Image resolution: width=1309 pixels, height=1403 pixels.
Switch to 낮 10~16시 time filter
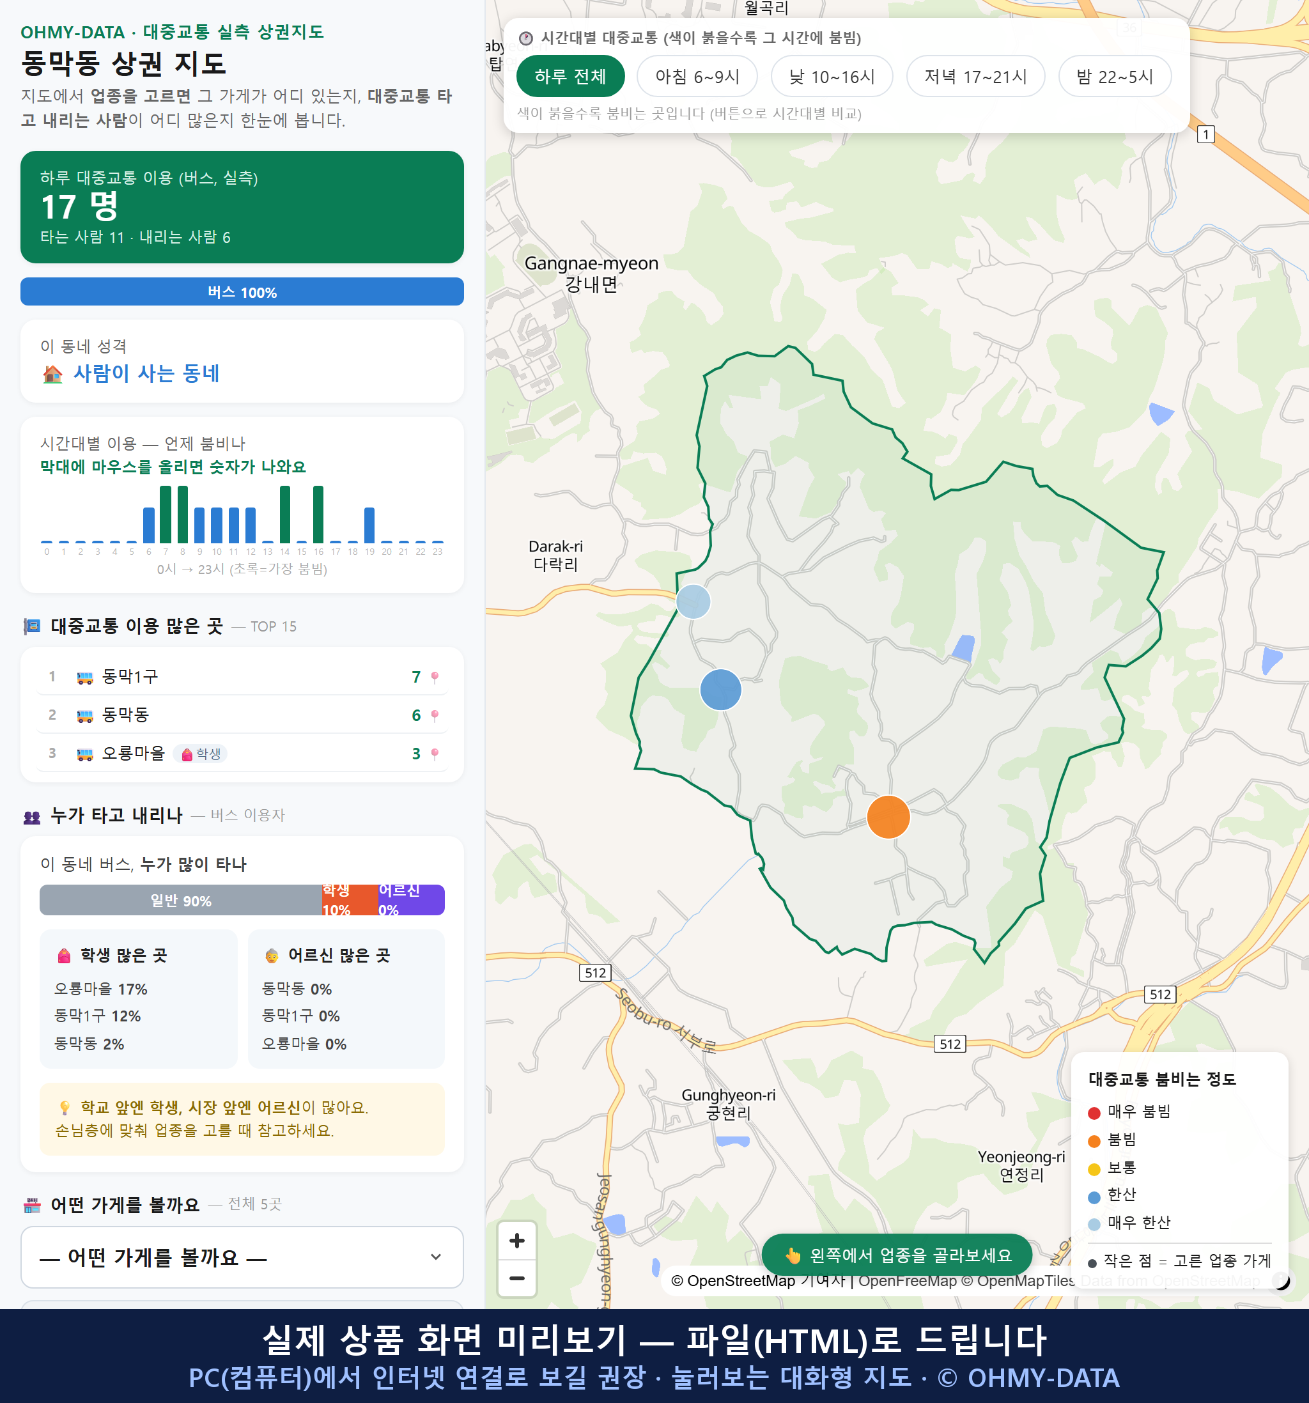[x=832, y=76]
